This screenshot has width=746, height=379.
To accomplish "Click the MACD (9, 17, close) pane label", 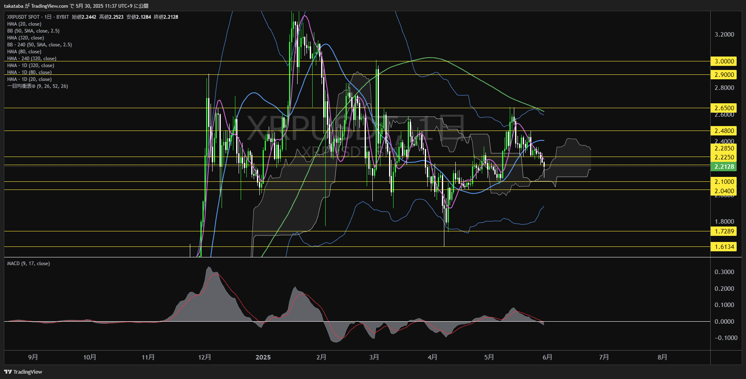I will click(x=28, y=264).
